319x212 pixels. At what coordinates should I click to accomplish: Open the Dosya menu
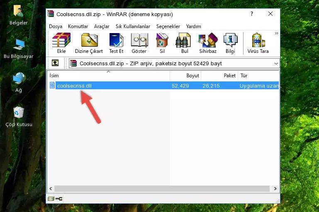[56, 26]
